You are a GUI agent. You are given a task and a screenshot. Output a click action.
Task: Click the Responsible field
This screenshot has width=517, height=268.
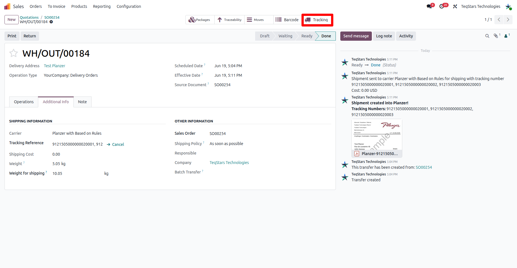pos(270,153)
